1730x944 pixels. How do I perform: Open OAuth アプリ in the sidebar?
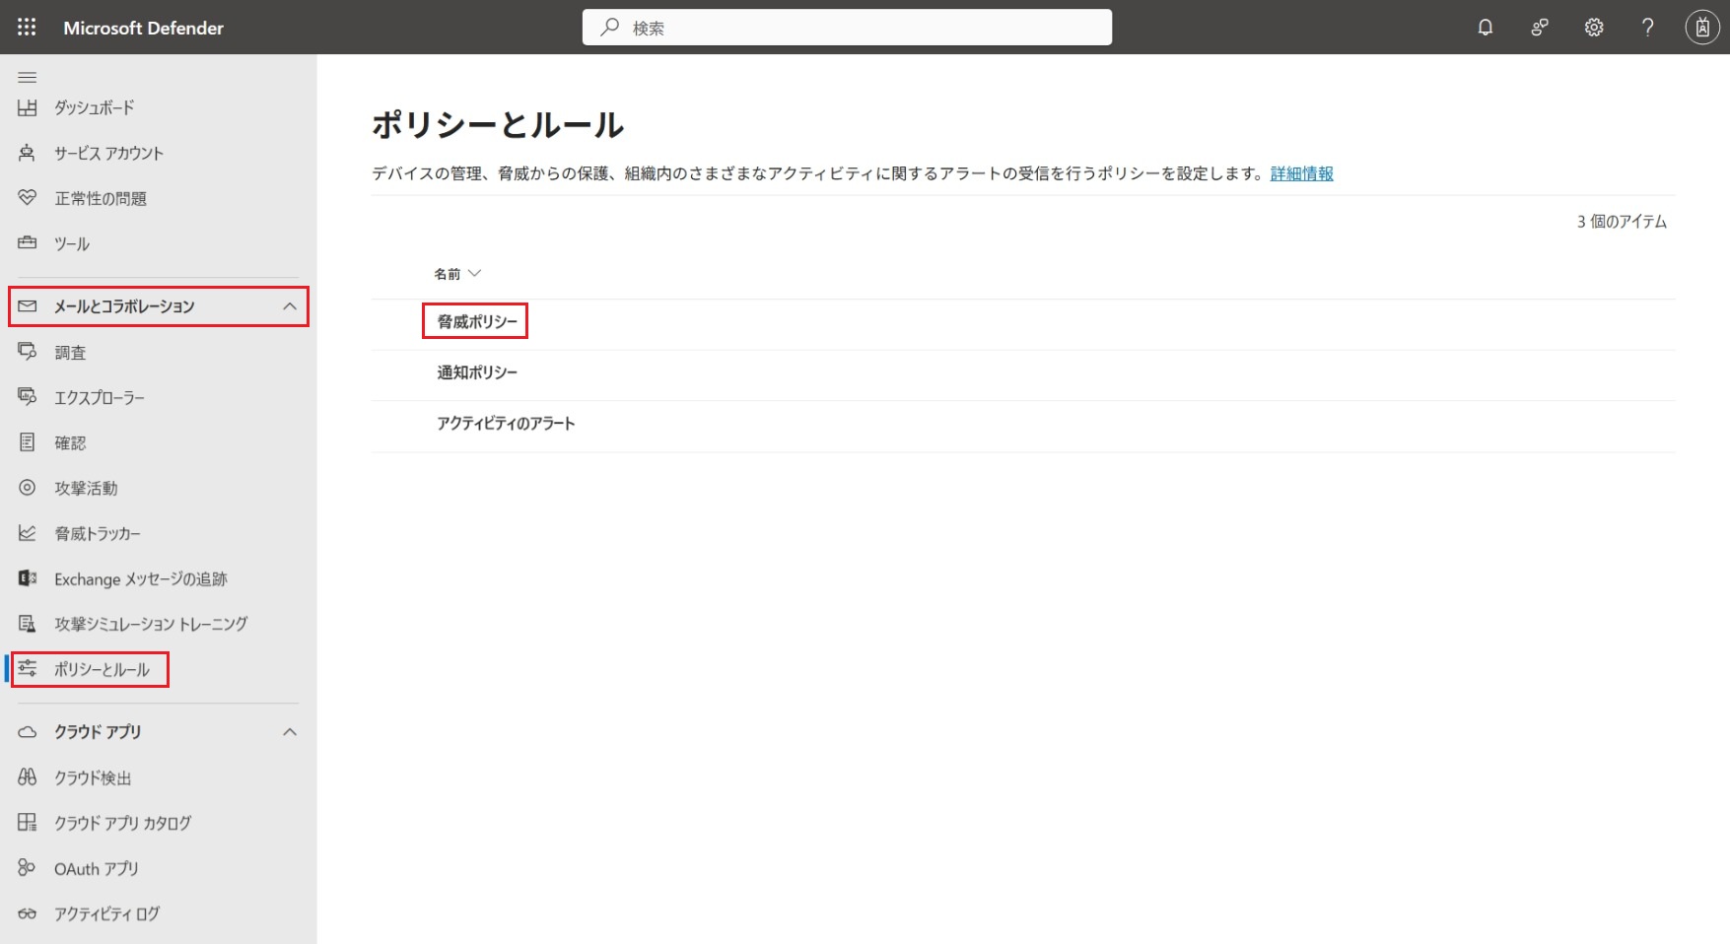click(x=97, y=868)
